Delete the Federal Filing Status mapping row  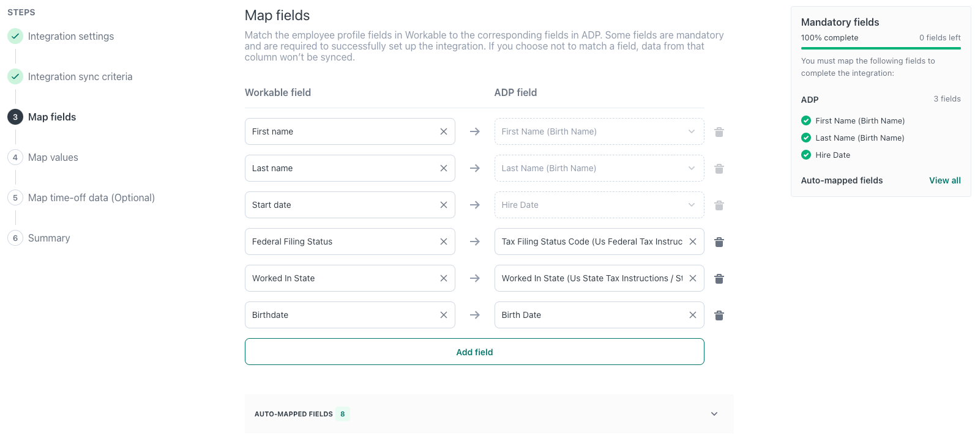(719, 242)
